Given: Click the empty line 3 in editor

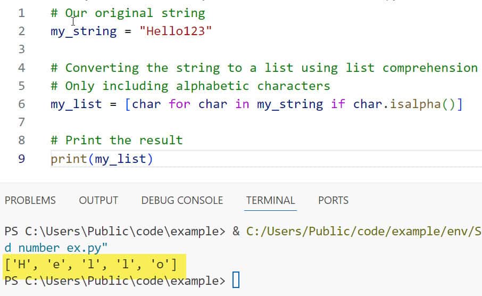Looking at the screenshot, I should (x=213, y=50).
